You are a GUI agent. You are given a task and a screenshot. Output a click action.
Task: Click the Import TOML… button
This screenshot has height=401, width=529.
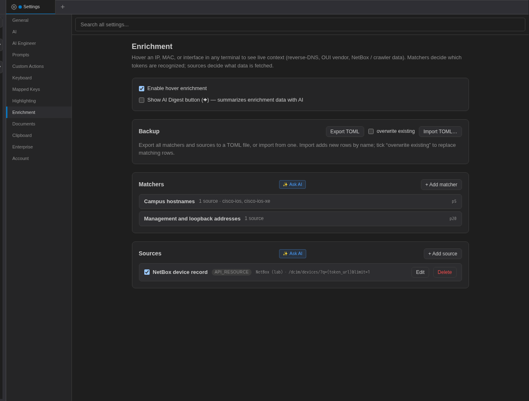[x=440, y=132]
